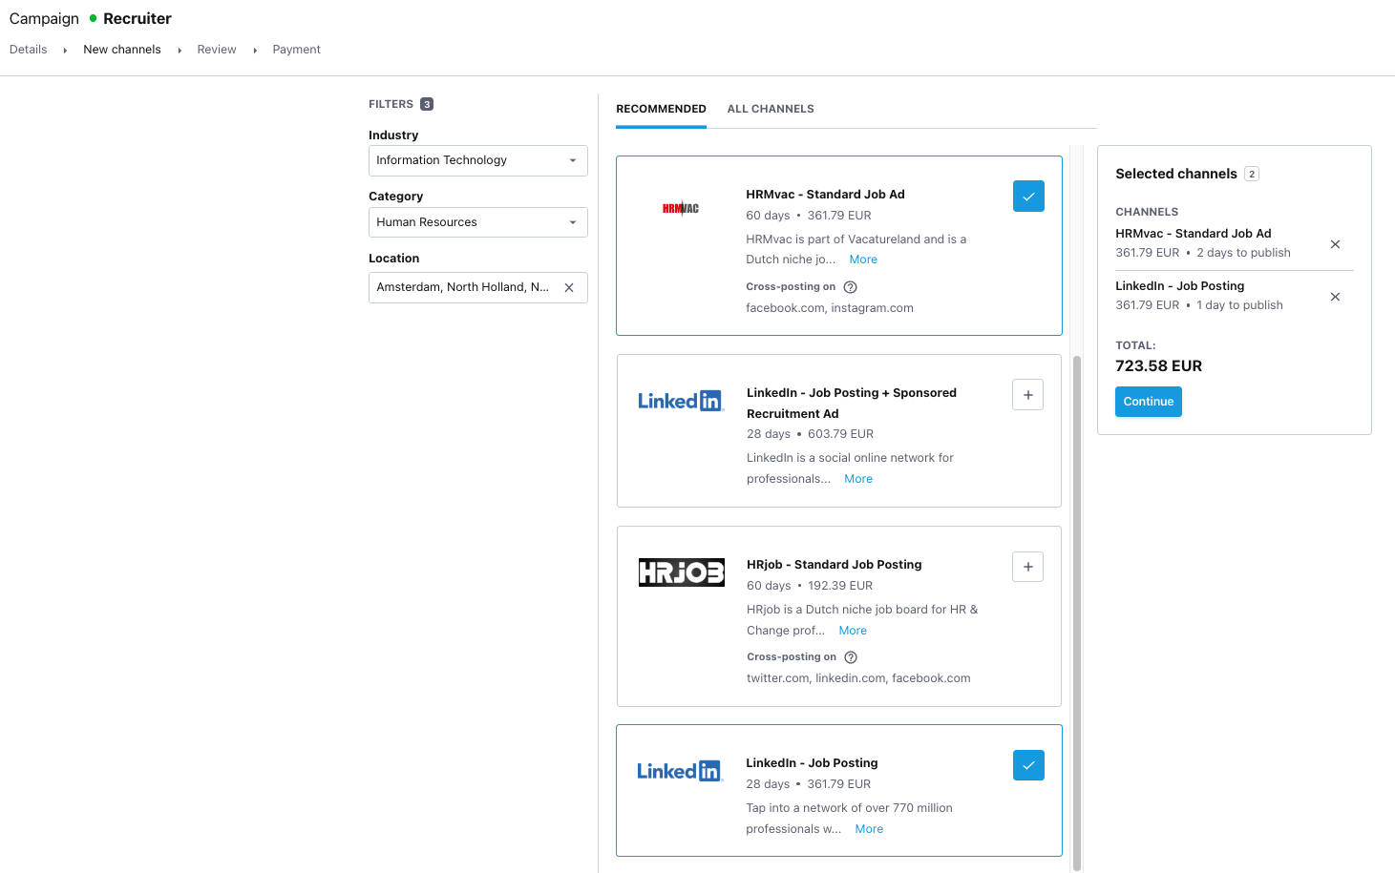Deselect the HRMvac - Standard Job Ad checkmark

pos(1028,196)
